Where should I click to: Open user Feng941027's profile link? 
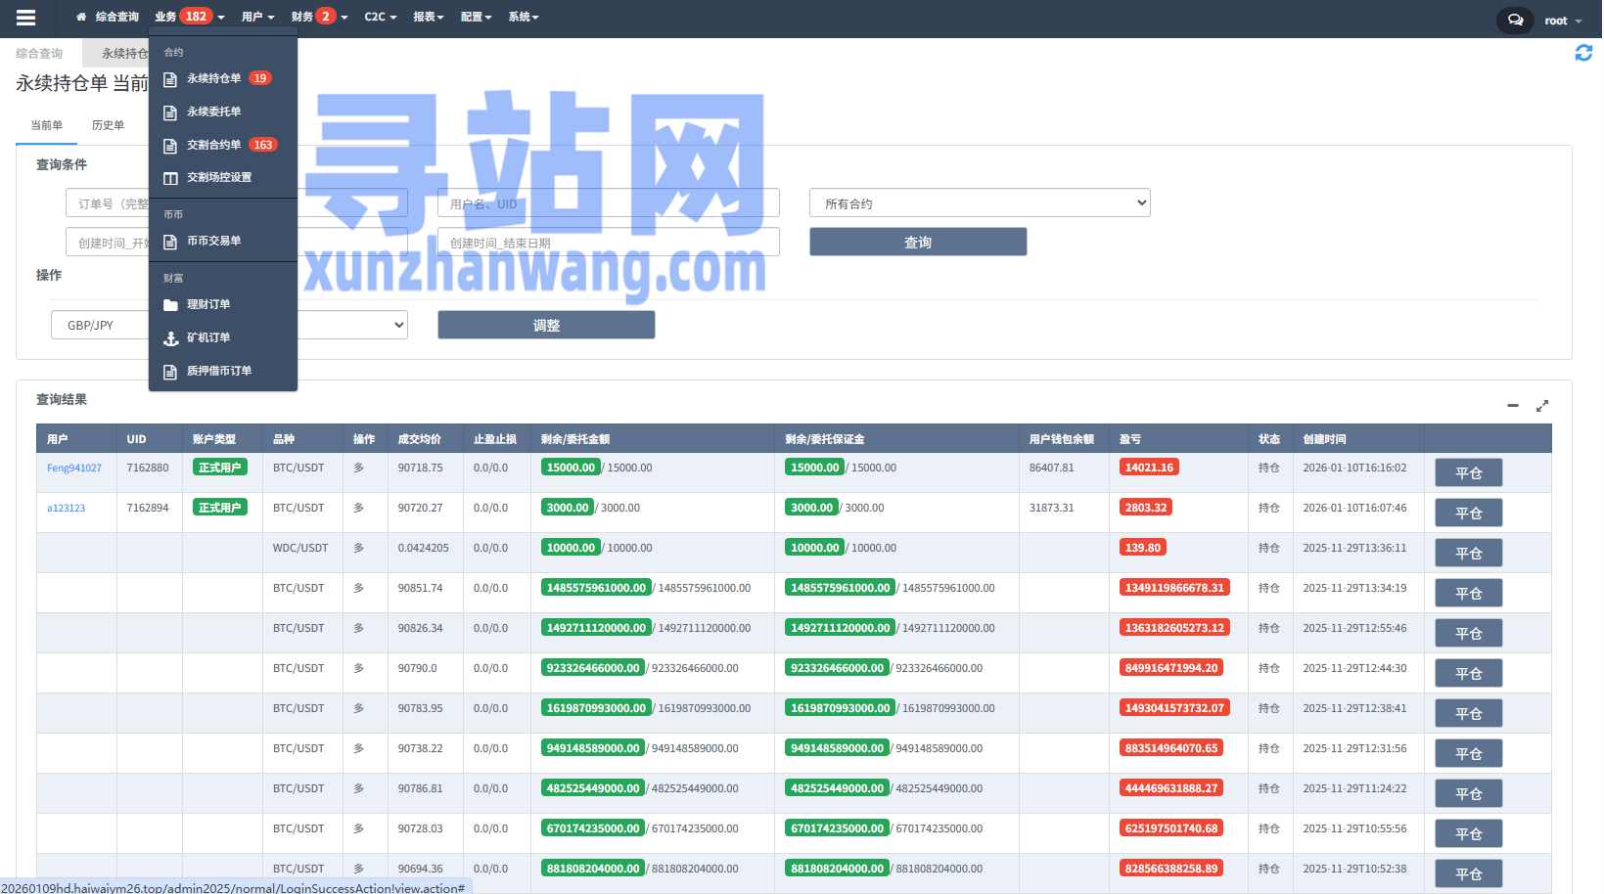pos(75,468)
